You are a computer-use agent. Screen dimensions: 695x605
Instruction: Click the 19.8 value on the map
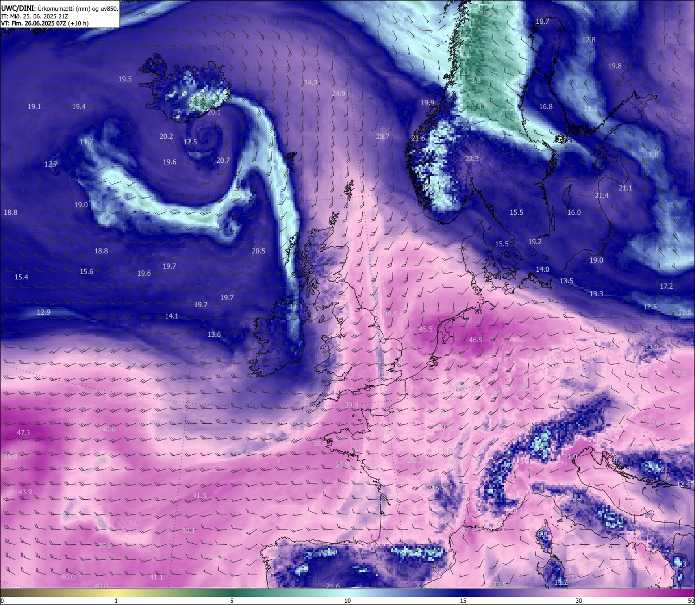pyautogui.click(x=615, y=66)
